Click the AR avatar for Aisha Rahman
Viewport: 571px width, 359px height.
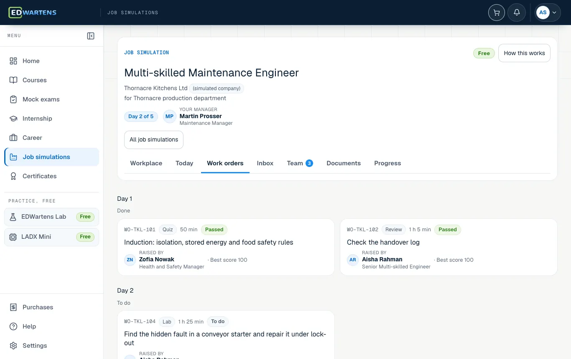(353, 260)
